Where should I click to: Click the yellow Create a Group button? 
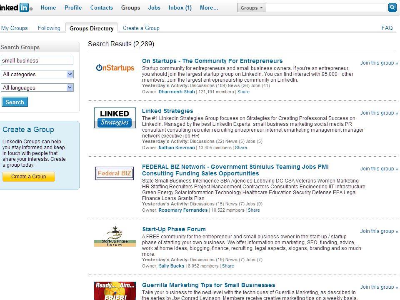click(29, 177)
